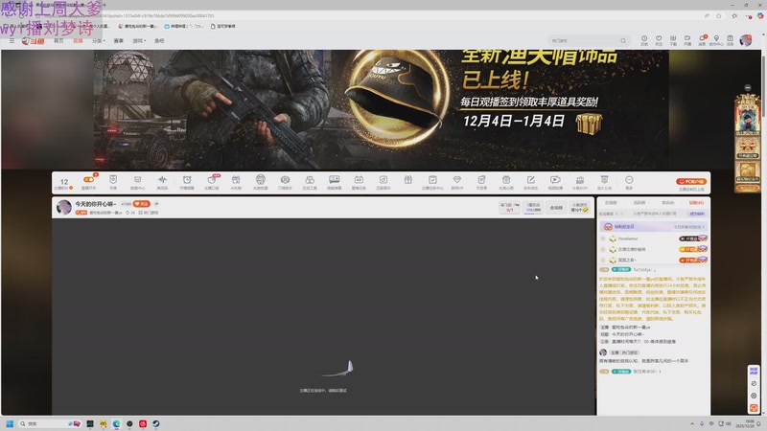This screenshot has height=431, width=767.
Task: Select the highlighted 直播 navigation item
Action: click(x=78, y=41)
